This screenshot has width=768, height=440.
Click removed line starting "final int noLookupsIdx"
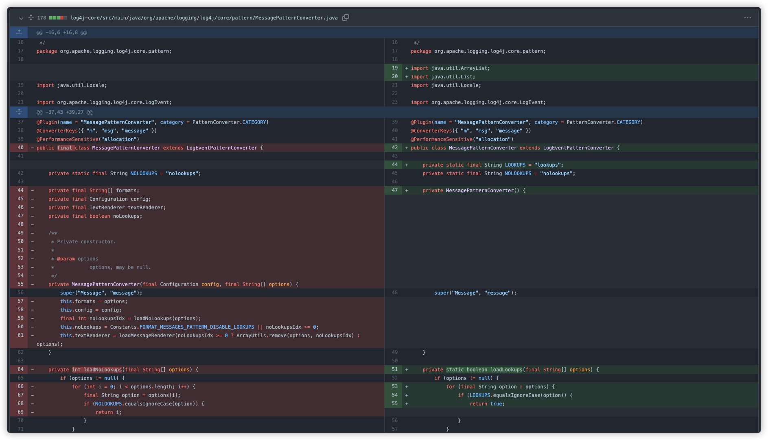point(131,319)
